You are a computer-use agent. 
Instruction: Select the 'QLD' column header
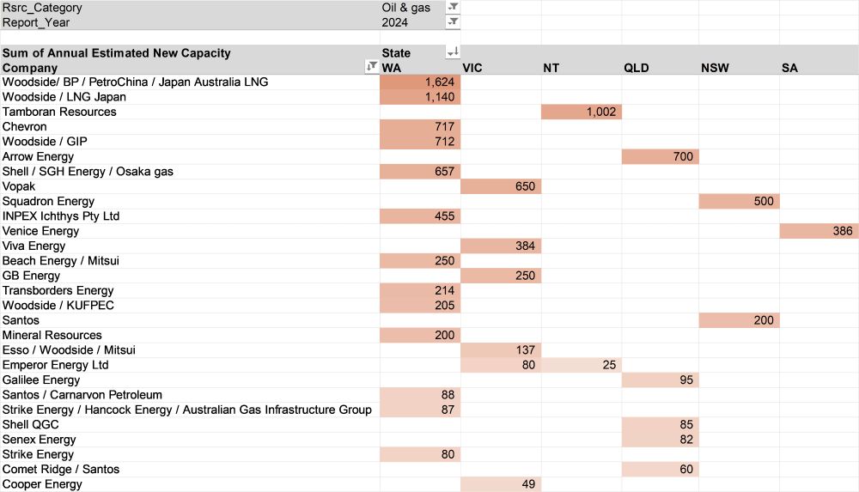pos(660,67)
